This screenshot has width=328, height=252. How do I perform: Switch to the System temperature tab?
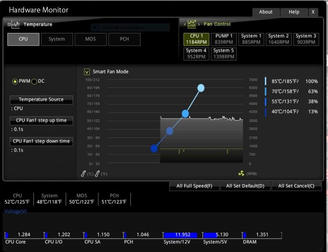[x=57, y=39]
